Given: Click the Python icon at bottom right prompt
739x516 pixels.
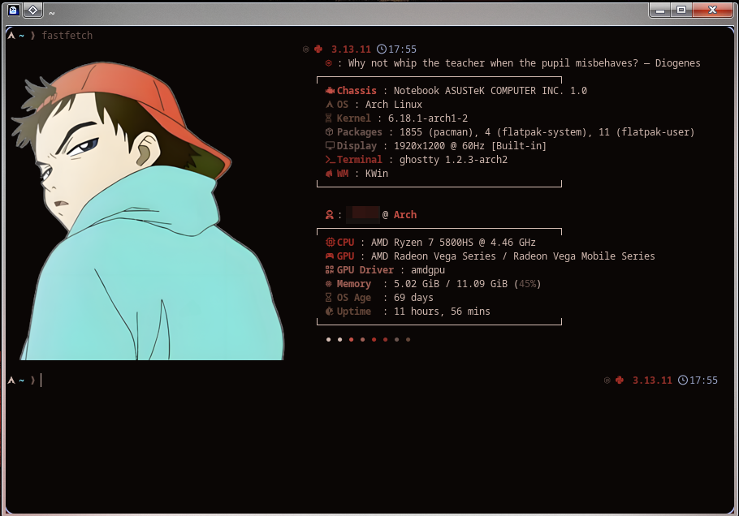Looking at the screenshot, I should [620, 380].
